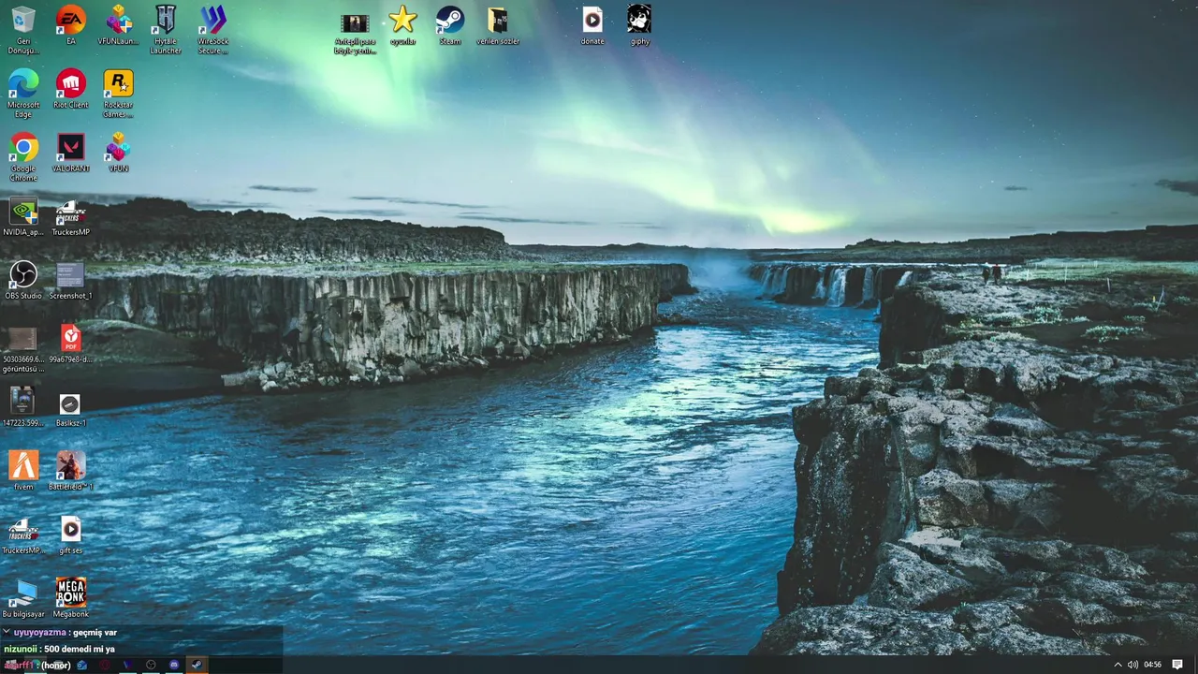Open Rockstar Games launcher icon
Screen dimensions: 1198x674
[118, 94]
